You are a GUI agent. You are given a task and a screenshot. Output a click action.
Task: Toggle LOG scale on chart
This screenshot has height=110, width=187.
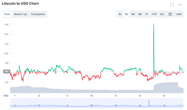point(179,14)
